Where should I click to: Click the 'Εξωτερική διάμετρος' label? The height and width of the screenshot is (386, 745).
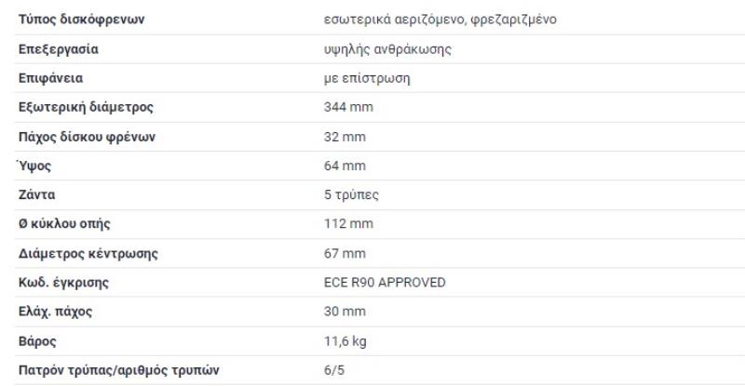click(x=86, y=107)
